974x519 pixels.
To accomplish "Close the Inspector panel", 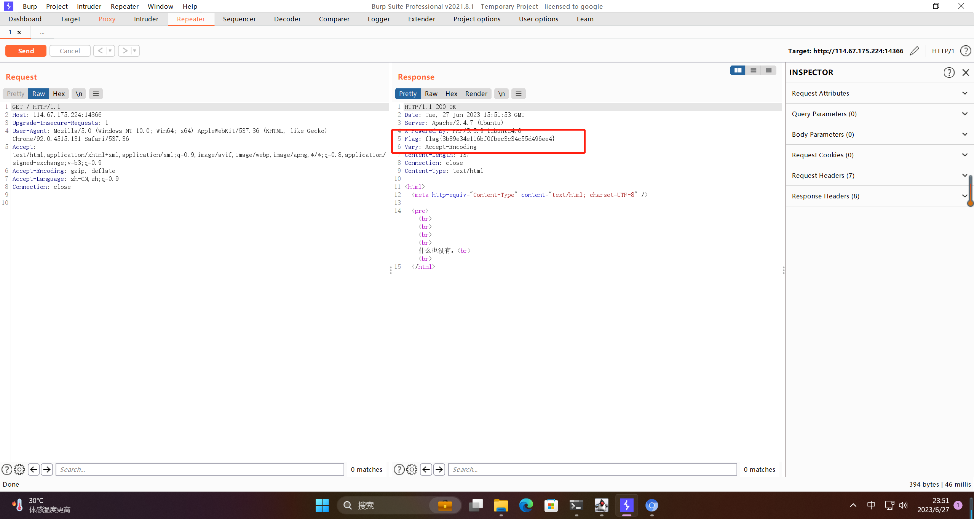I will coord(966,72).
